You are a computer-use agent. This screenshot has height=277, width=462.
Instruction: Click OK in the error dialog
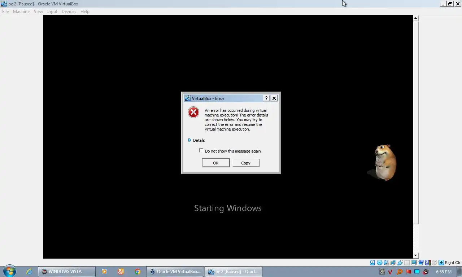(x=216, y=163)
